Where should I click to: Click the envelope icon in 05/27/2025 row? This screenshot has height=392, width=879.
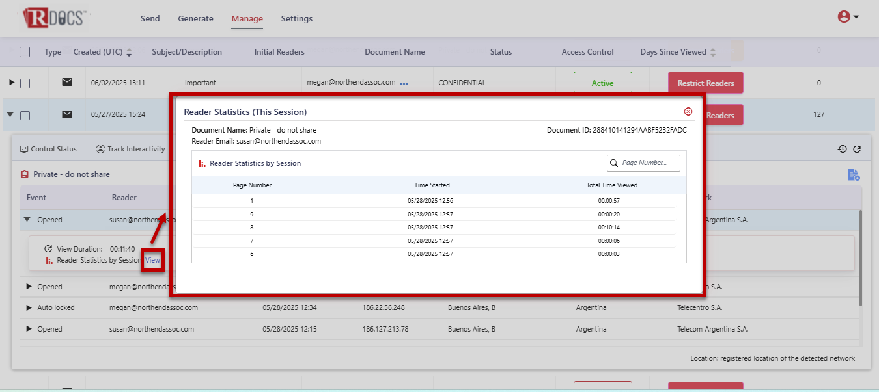tap(67, 115)
